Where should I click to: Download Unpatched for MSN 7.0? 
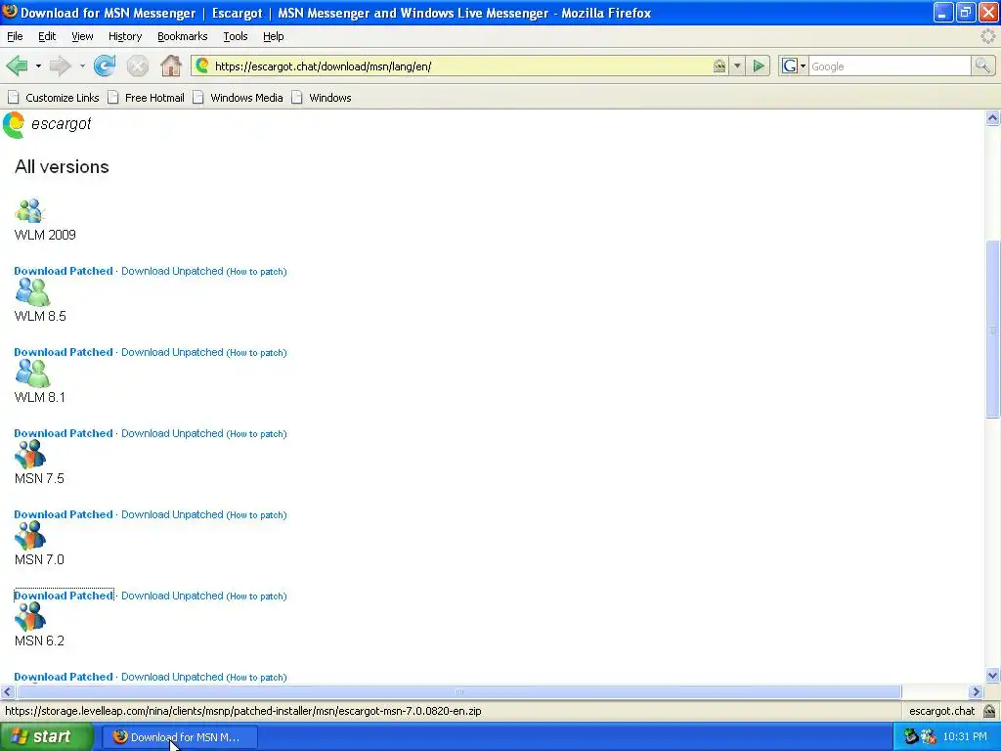[x=172, y=596]
